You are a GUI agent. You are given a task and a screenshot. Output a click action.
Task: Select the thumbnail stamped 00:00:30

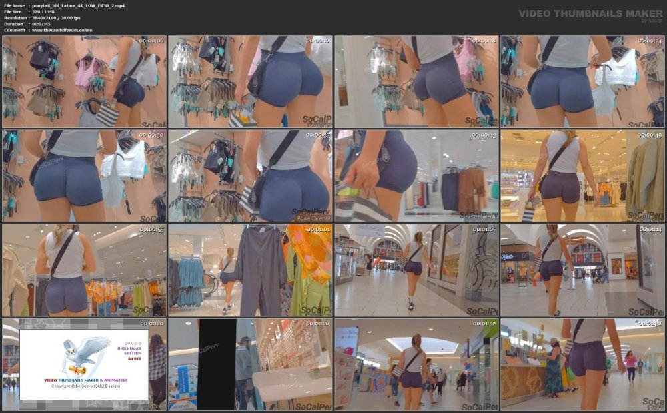tap(84, 176)
